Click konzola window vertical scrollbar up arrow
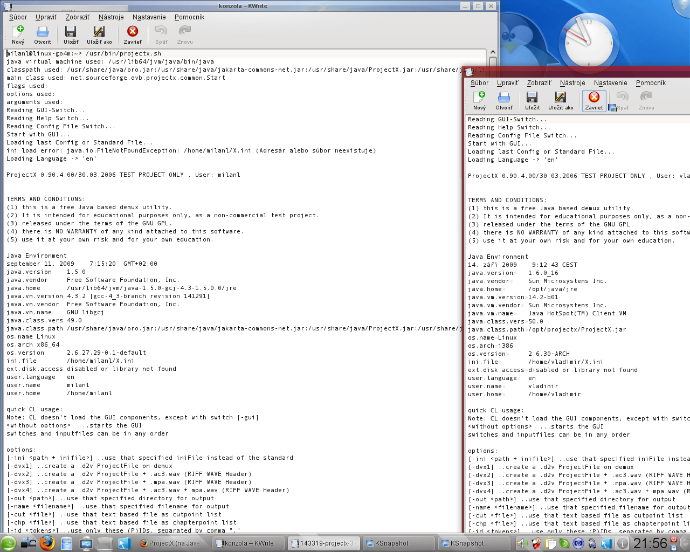 tap(493, 53)
